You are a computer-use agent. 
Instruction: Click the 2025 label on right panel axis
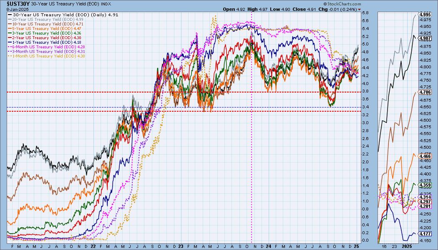pos(407,246)
